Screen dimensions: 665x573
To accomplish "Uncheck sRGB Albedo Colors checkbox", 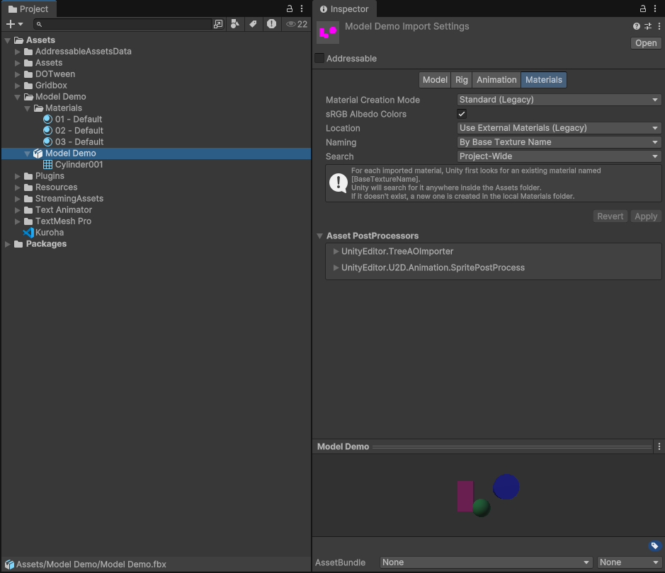I will tap(462, 114).
